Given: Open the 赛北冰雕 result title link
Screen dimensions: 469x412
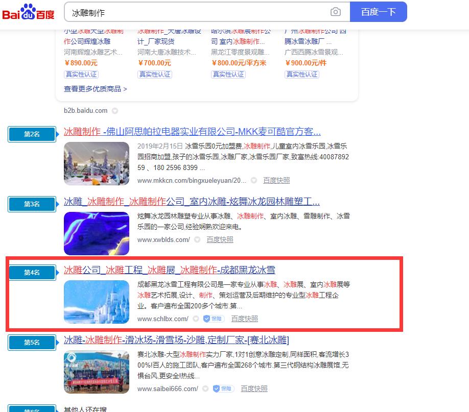Looking at the screenshot, I should (x=176, y=340).
